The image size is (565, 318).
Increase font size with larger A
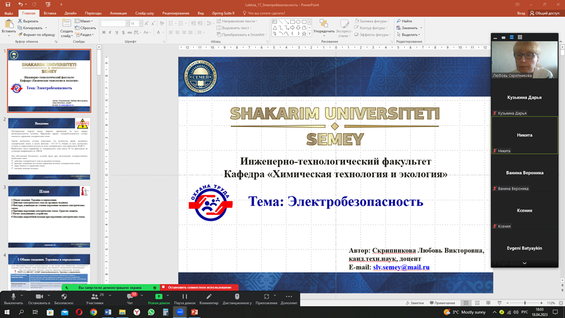click(x=146, y=23)
